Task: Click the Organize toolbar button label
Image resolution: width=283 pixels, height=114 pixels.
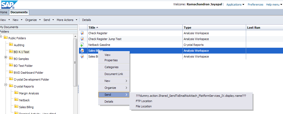Action: [x=31, y=20]
